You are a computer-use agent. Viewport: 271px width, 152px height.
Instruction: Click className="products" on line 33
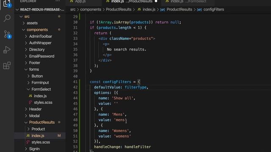pos(131,38)
